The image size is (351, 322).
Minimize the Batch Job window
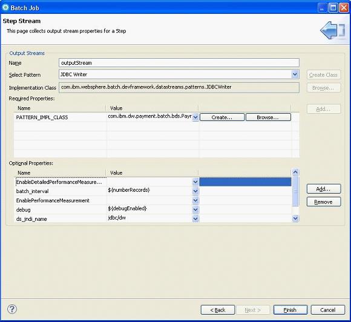[323, 8]
